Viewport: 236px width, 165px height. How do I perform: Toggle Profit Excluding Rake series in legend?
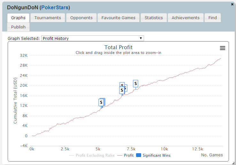tap(92, 155)
